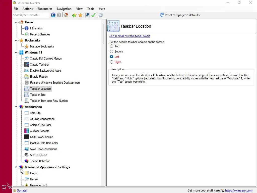This screenshot has height=193, width=257.
Task: Add bookmark with green plus star icon
Action: [74, 15]
